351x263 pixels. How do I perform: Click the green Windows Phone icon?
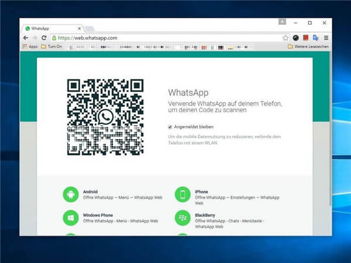[71, 218]
